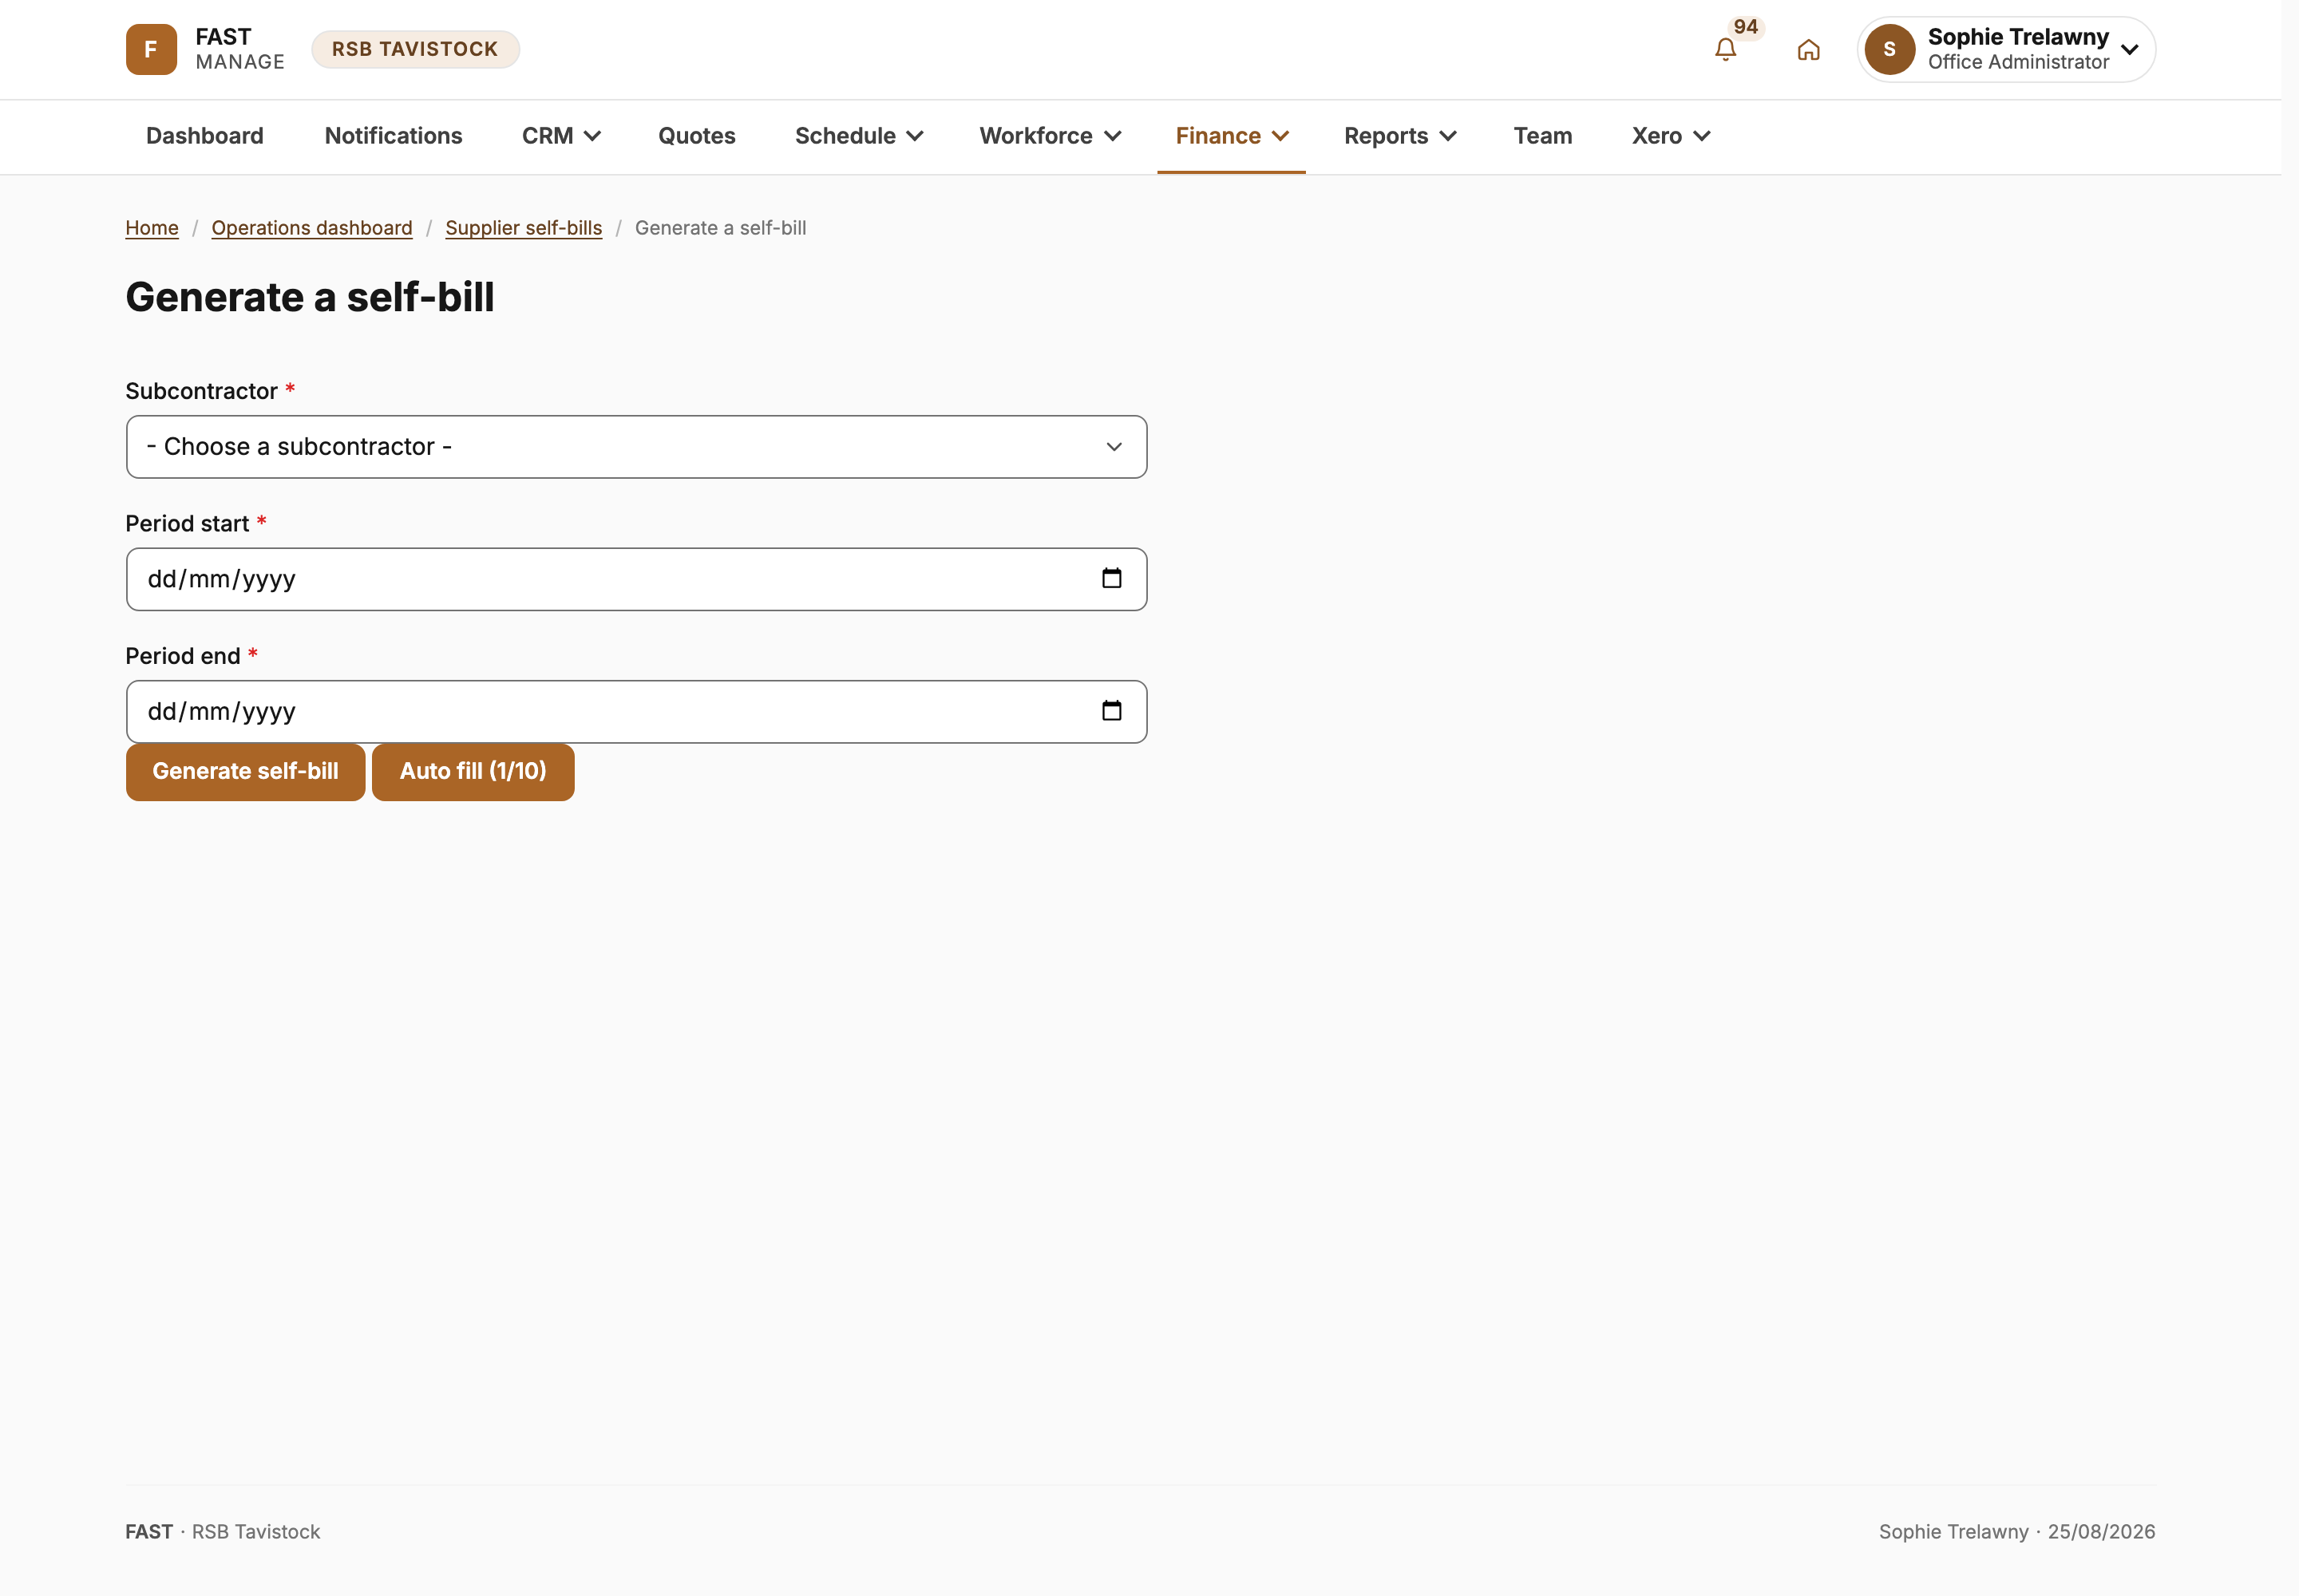Follow the Operations dashboard breadcrumb link
The width and height of the screenshot is (2299, 1596).
[312, 228]
